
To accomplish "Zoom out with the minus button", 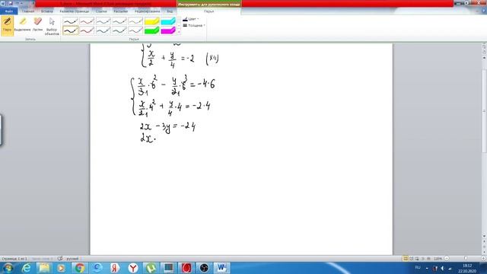I will pos(447,259).
